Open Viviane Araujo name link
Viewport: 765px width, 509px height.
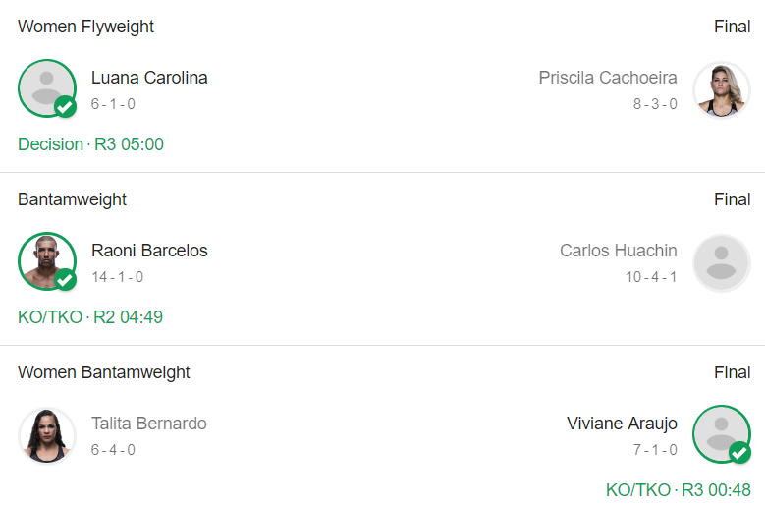click(x=622, y=424)
